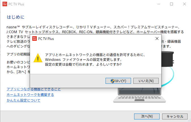Click the UAC shield icon on はい button
The image size is (191, 122).
pos(113,81)
